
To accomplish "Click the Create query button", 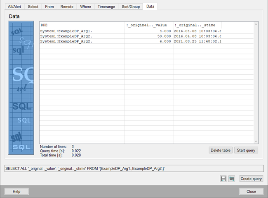I will tap(251, 179).
